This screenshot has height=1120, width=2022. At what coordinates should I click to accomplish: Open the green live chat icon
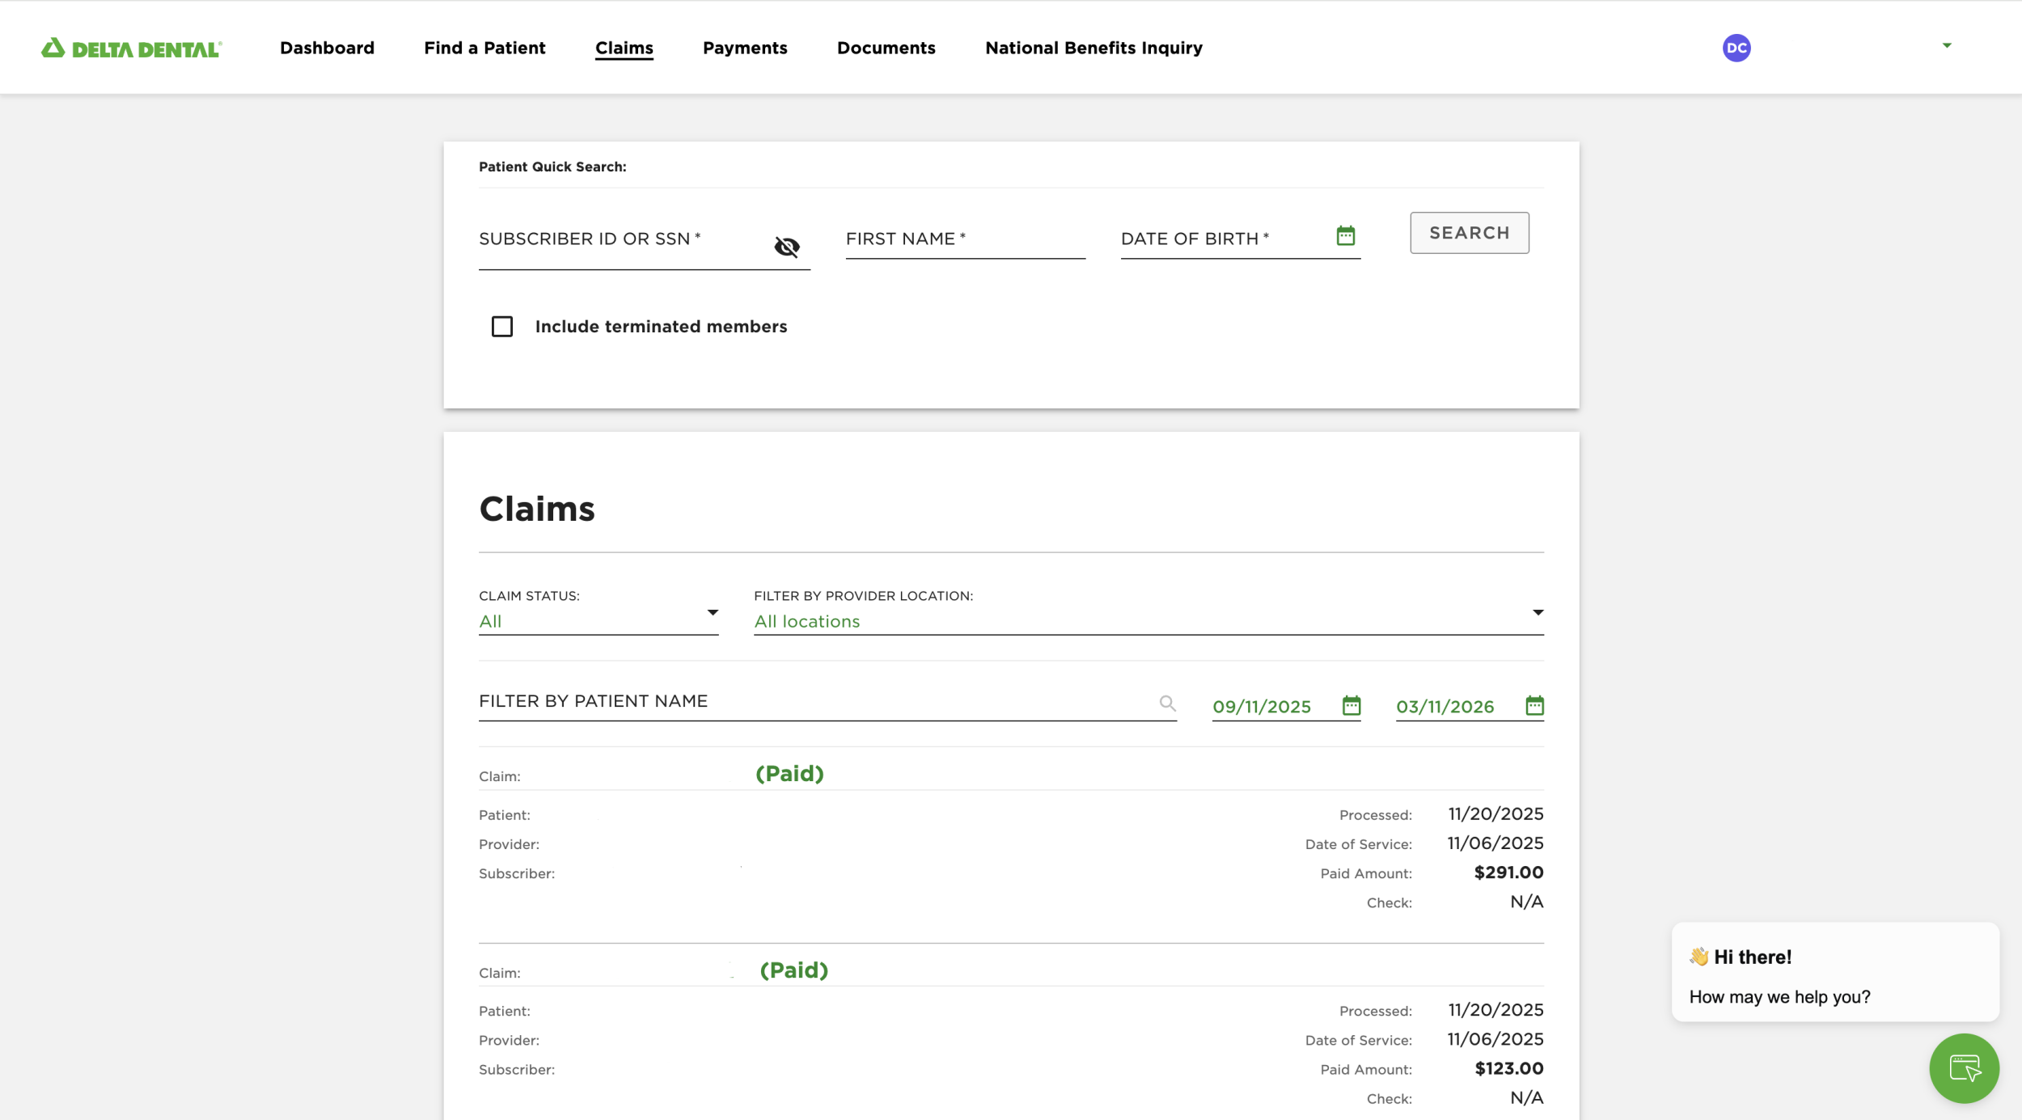[x=1964, y=1068]
